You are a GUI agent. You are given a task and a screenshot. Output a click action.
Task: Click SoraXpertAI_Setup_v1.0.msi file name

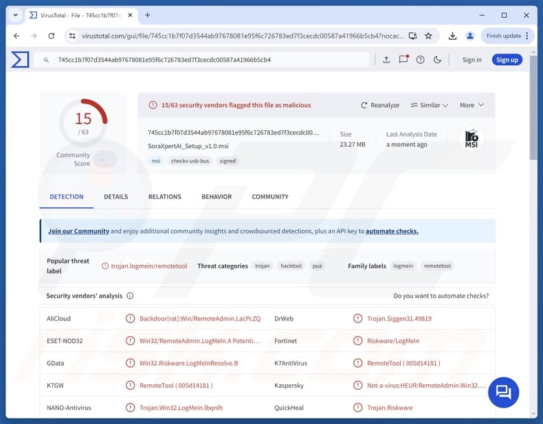(188, 146)
